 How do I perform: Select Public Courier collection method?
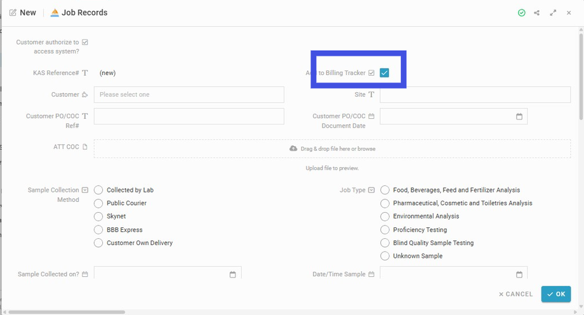98,203
